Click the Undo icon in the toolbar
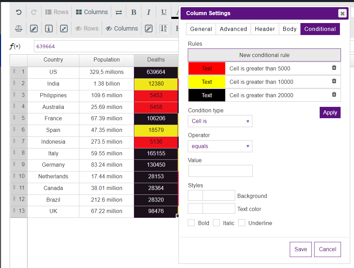Image resolution: width=354 pixels, height=268 pixels. (x=19, y=12)
